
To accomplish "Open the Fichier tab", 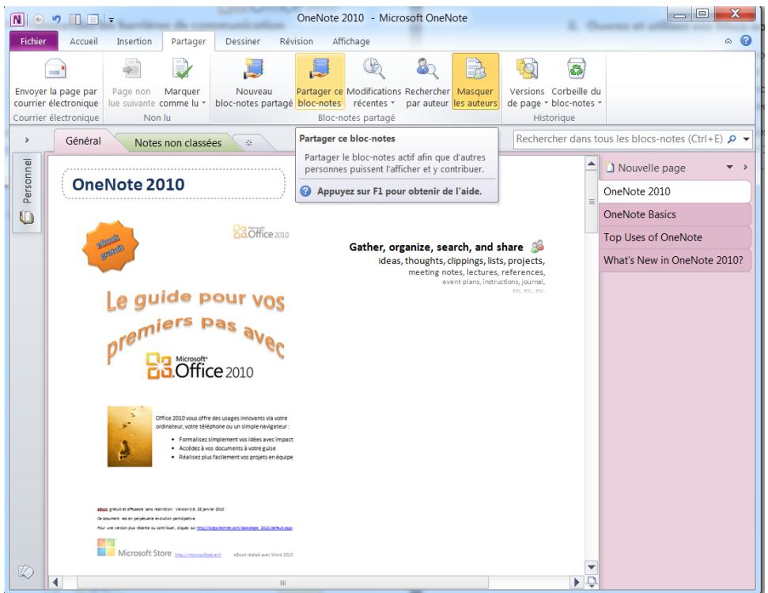I will 33,41.
